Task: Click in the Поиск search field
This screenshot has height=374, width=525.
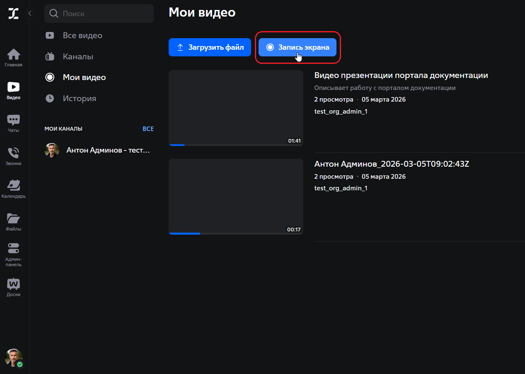Action: click(106, 14)
